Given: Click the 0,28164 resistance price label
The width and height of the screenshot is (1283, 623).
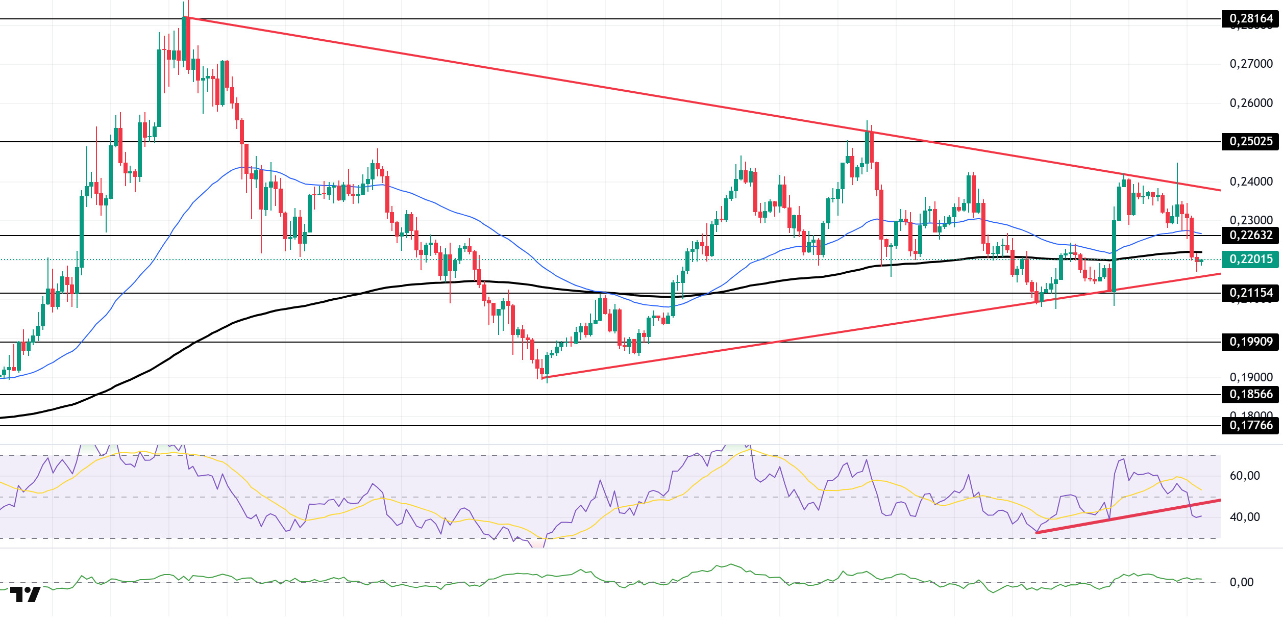Looking at the screenshot, I should tap(1250, 19).
